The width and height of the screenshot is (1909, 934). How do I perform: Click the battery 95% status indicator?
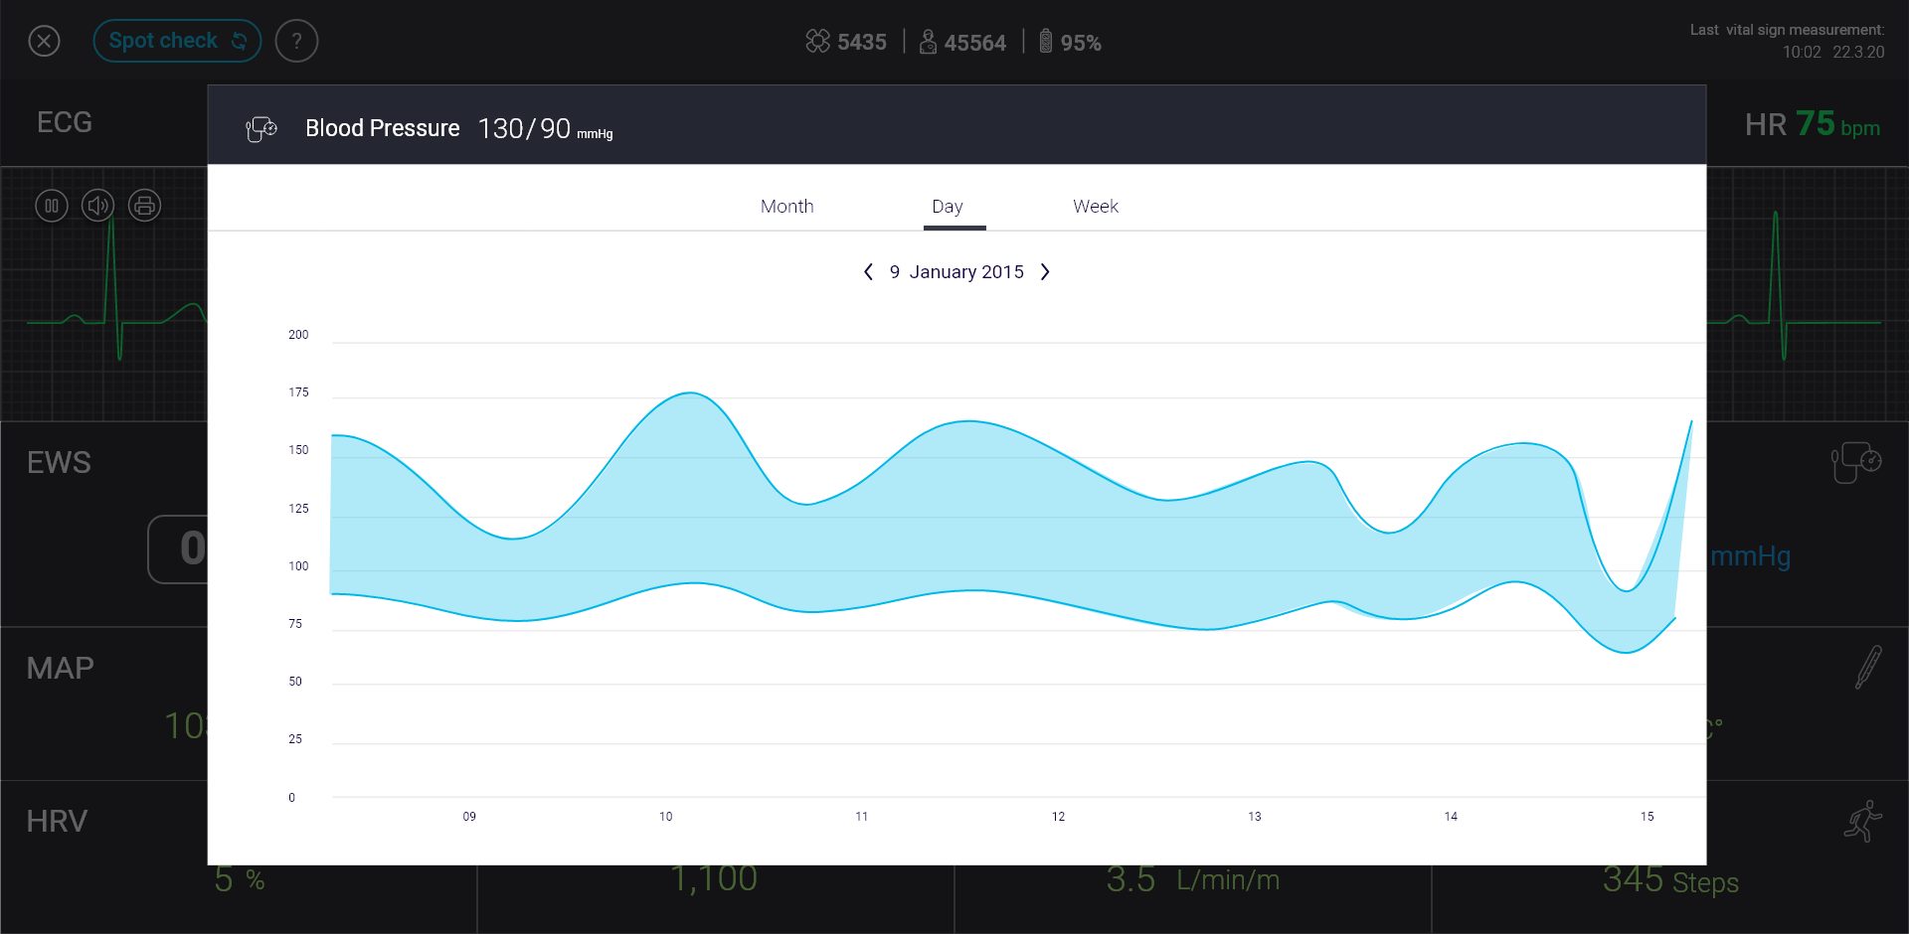1070,42
